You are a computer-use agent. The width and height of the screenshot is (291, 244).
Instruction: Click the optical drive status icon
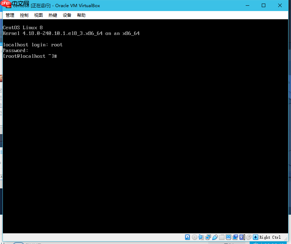pyautogui.click(x=194, y=237)
